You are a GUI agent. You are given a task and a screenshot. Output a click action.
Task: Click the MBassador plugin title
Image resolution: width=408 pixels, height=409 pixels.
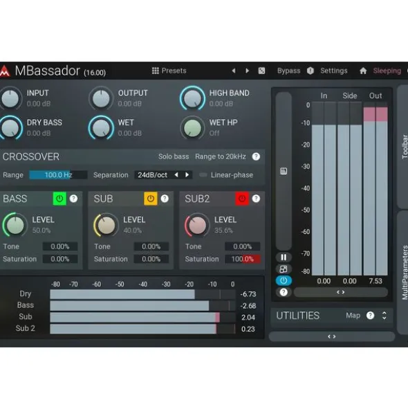pos(48,71)
